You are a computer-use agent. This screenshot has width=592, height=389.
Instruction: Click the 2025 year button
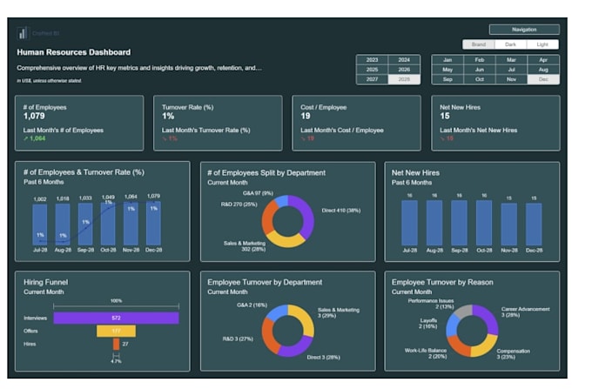pos(372,70)
